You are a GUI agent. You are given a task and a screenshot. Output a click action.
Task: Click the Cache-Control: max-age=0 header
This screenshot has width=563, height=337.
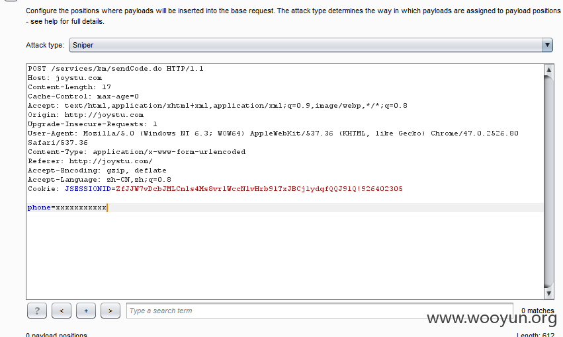pos(83,96)
